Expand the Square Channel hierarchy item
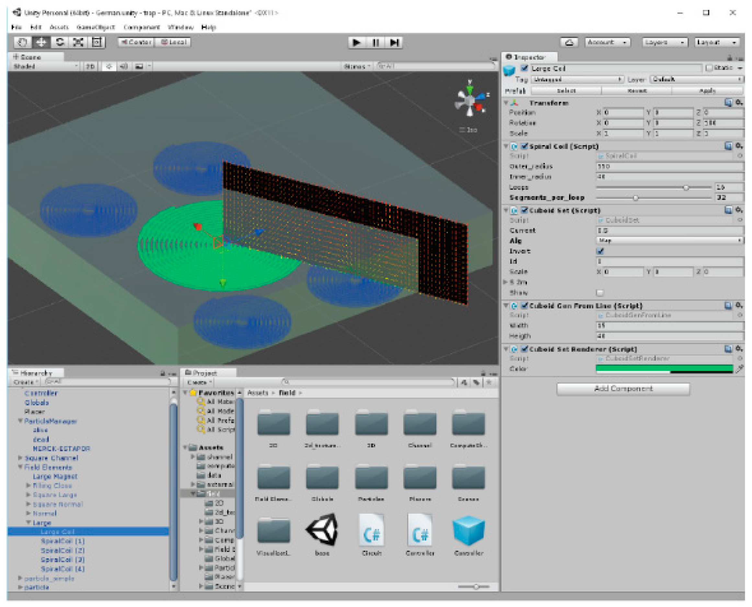The height and width of the screenshot is (607, 752). [20, 458]
